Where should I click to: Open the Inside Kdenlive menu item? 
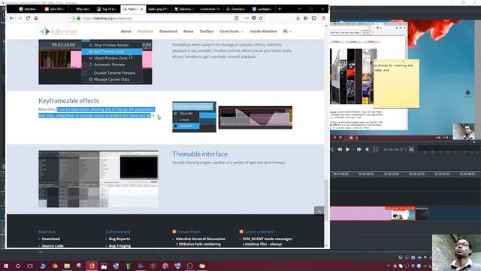264,32
